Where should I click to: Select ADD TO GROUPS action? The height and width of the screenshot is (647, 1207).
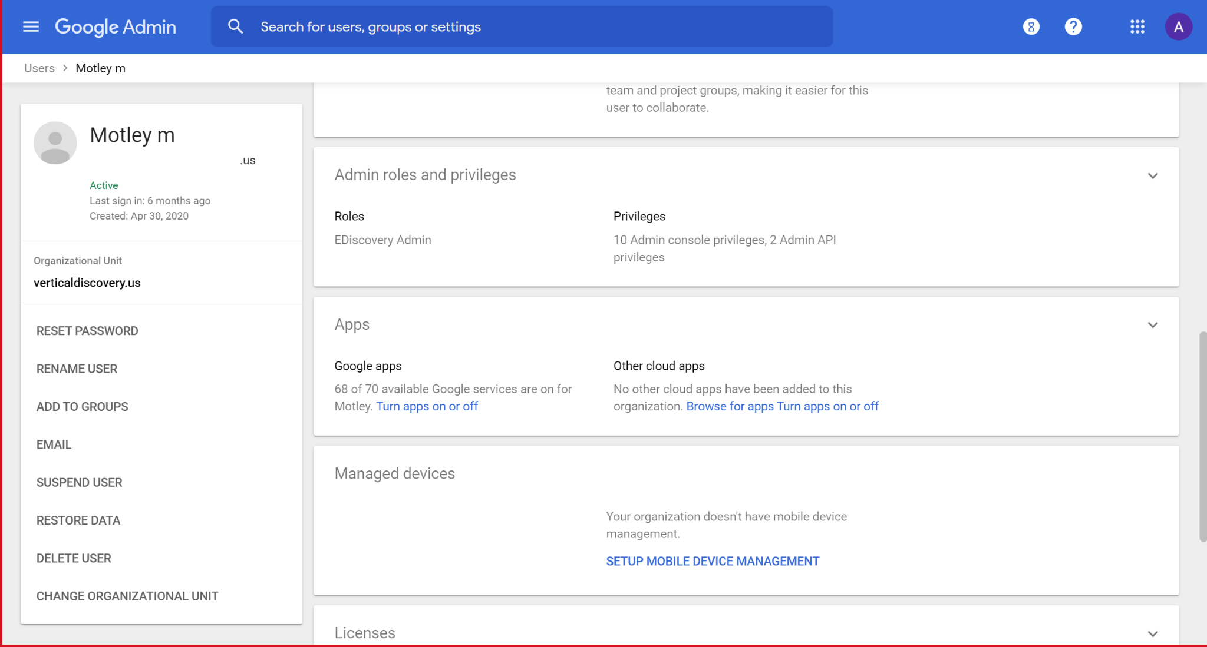click(83, 407)
